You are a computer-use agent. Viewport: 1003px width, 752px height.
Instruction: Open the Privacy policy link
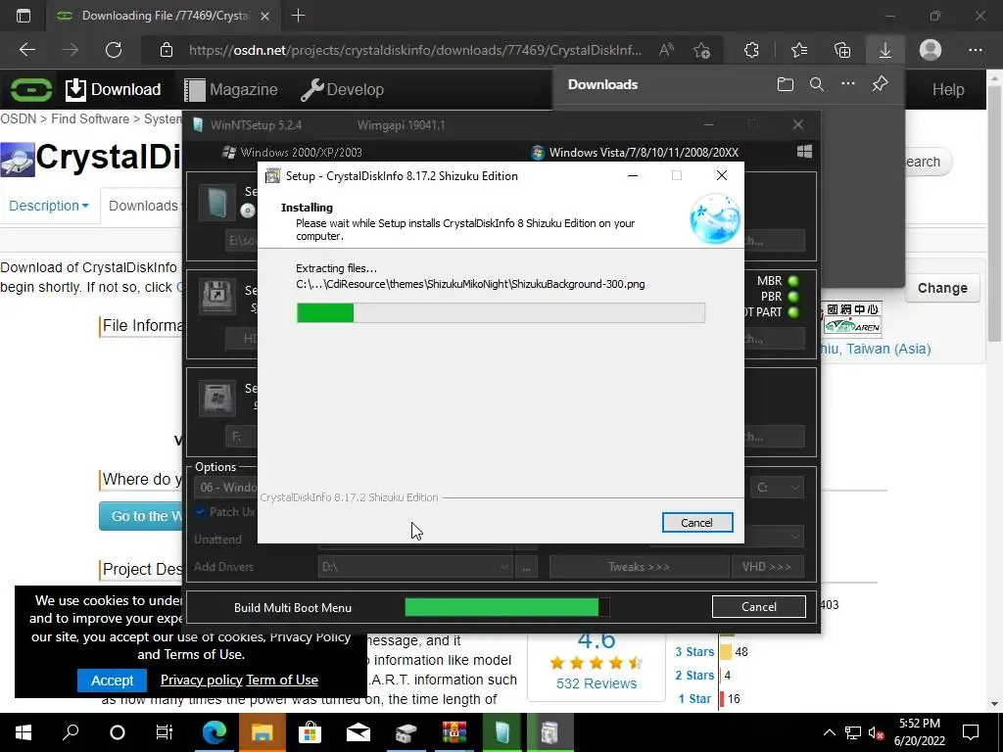click(x=201, y=680)
